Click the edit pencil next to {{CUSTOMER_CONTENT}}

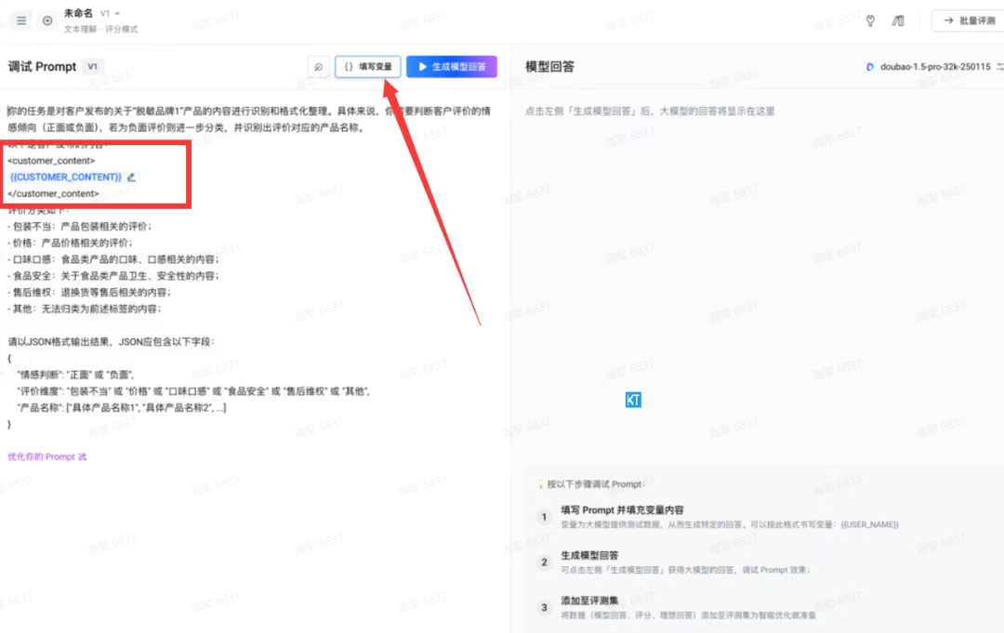click(x=131, y=177)
